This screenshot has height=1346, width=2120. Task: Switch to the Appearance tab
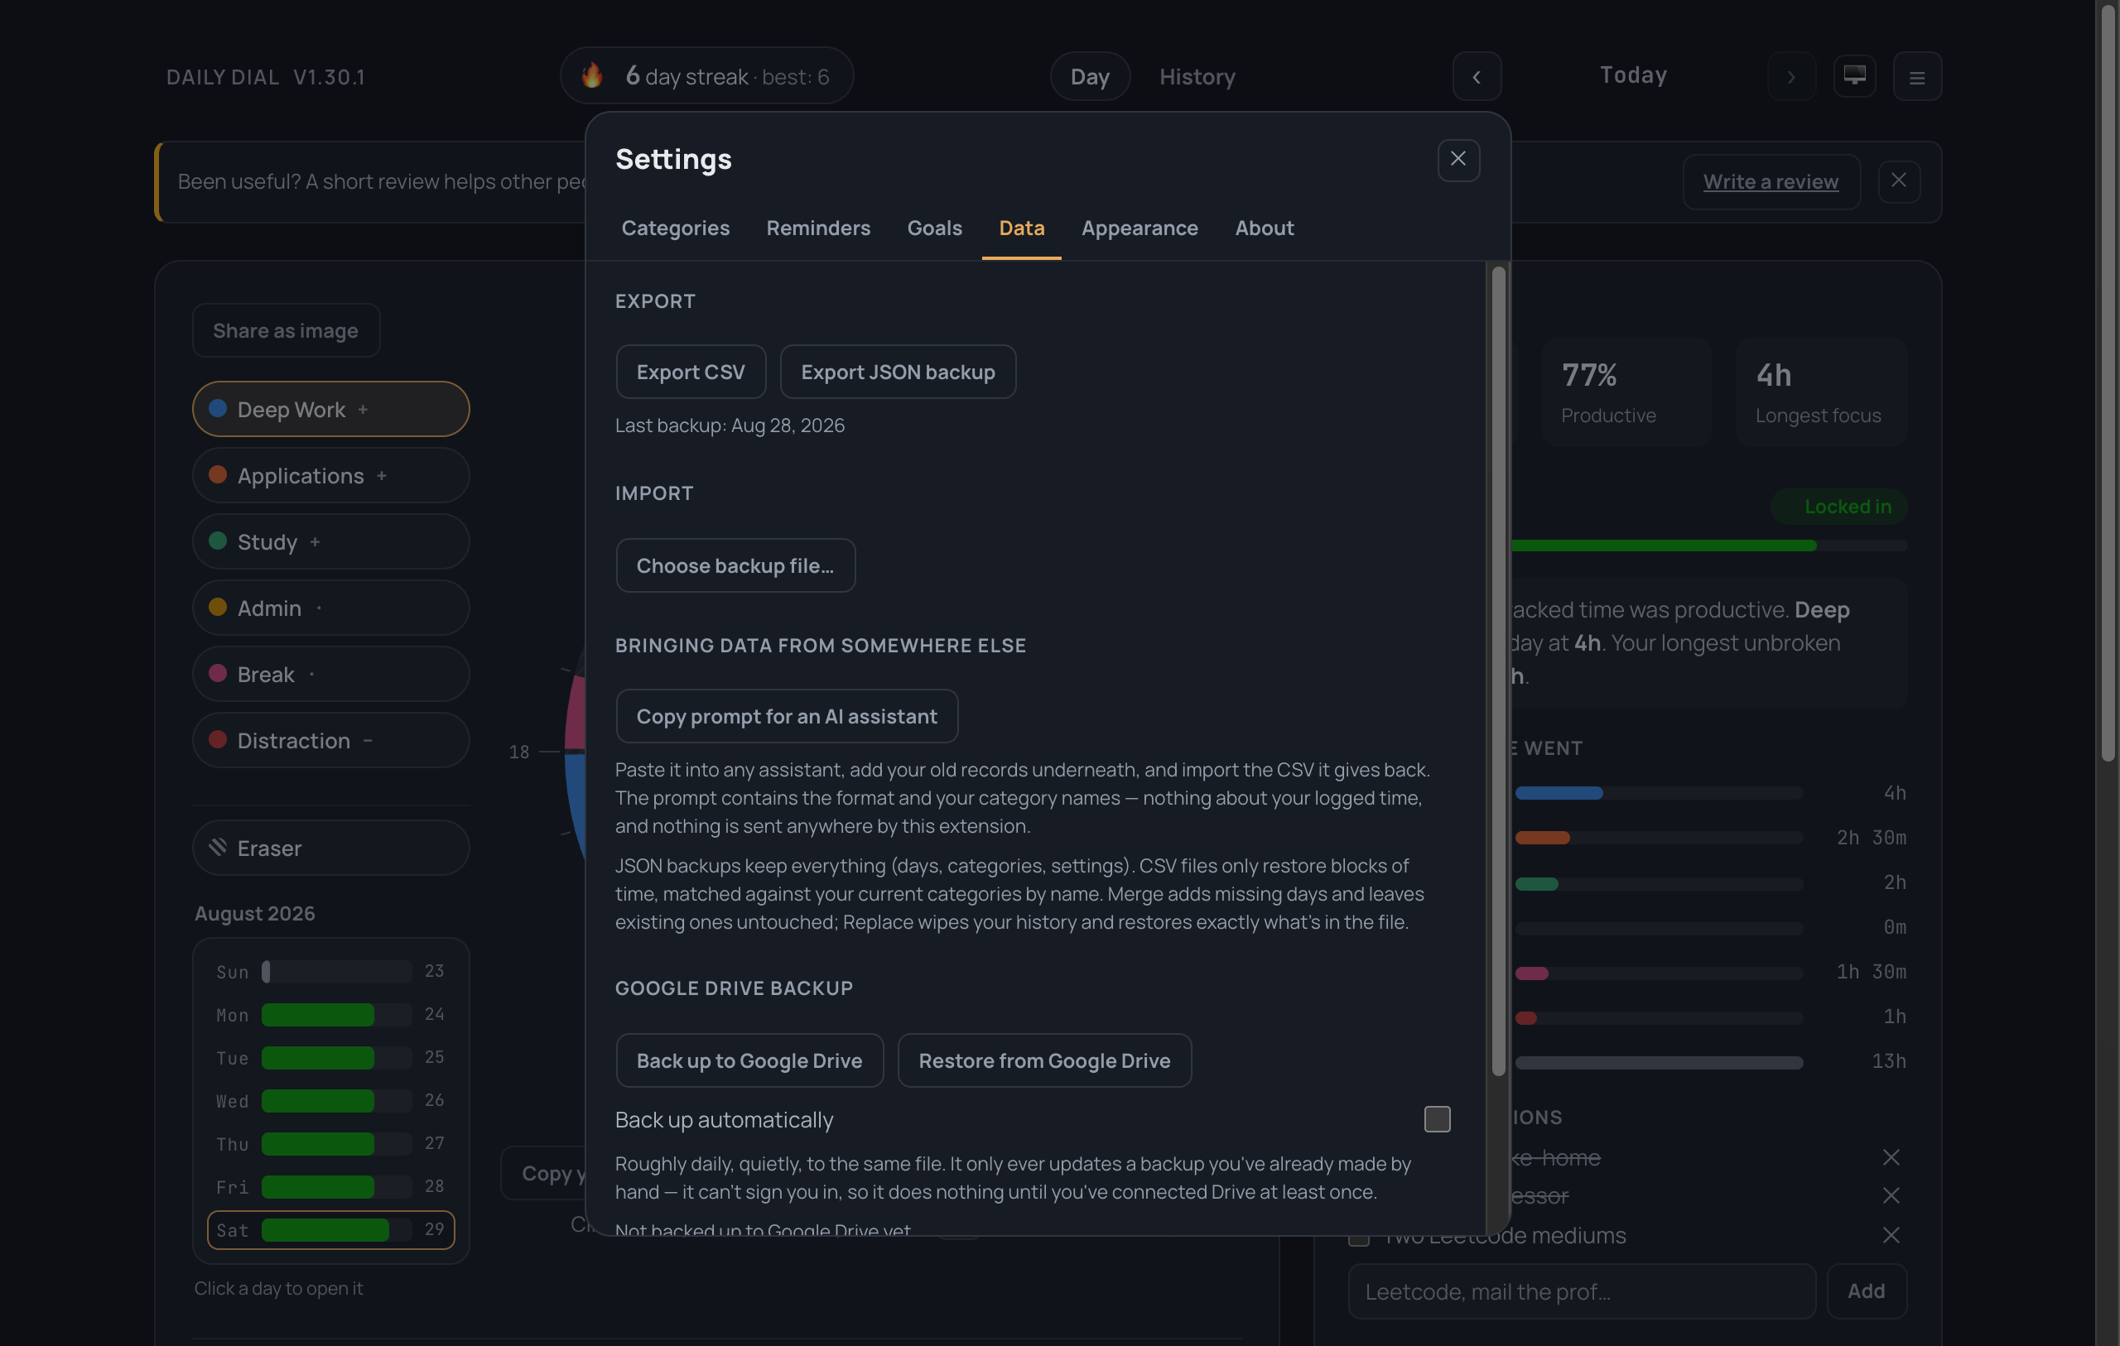tap(1139, 228)
